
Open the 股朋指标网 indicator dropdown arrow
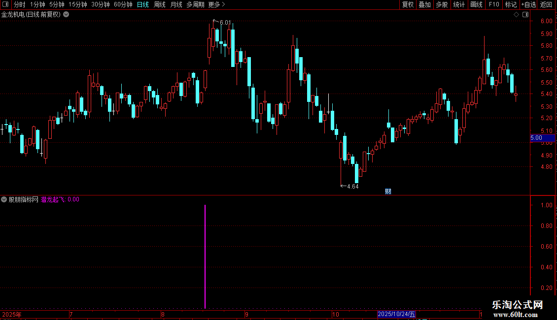[x=4, y=199]
